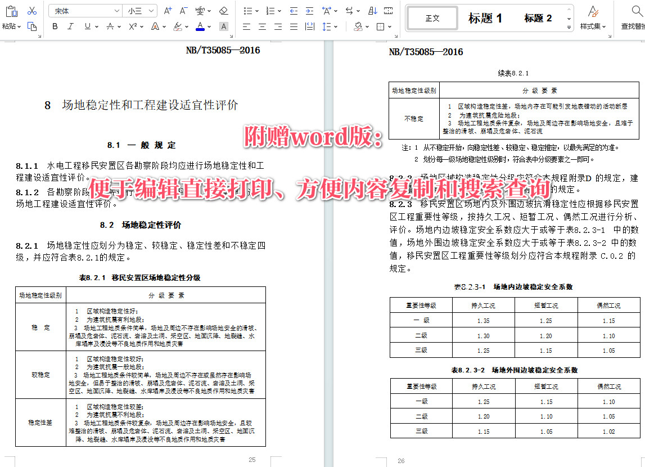Toggle italic formatting
645x467 pixels.
(x=70, y=26)
